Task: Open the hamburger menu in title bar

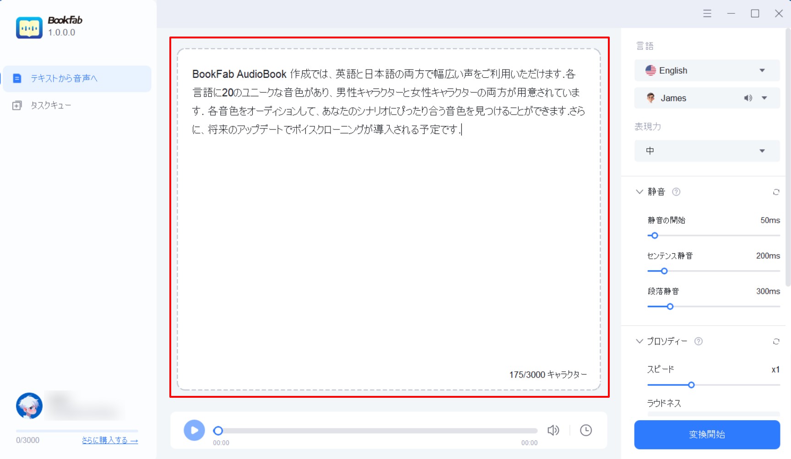Action: click(x=707, y=14)
